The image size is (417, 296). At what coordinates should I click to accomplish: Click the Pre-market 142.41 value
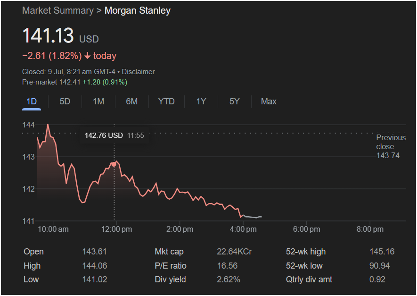51,82
